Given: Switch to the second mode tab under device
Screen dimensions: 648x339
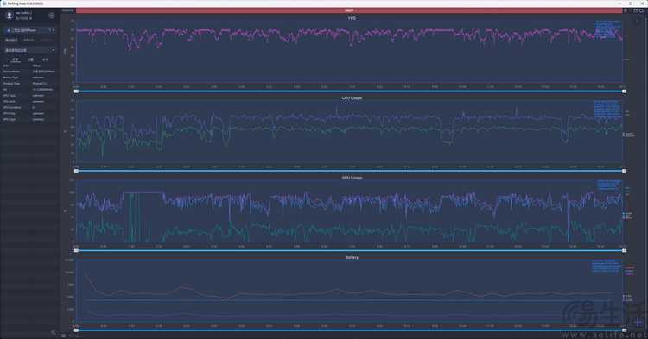Looking at the screenshot, I should pos(29,40).
